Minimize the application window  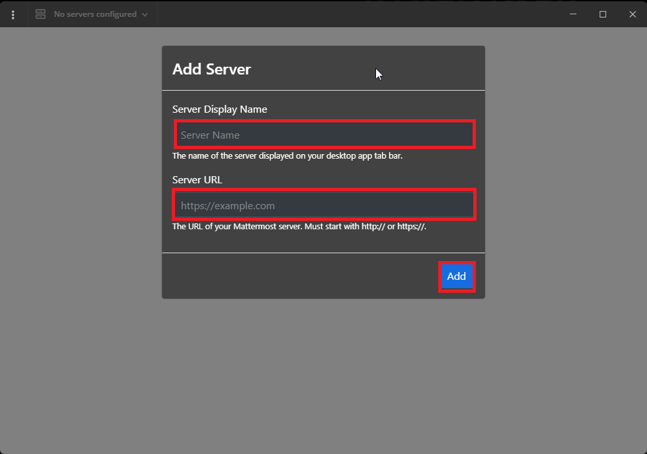(573, 14)
